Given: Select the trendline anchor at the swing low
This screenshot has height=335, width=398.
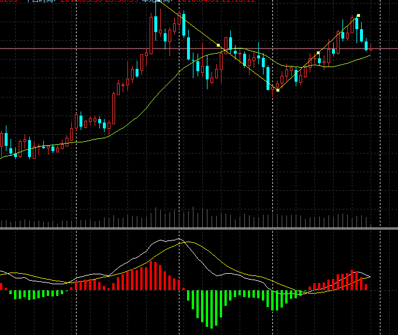Looking at the screenshot, I should [x=278, y=90].
